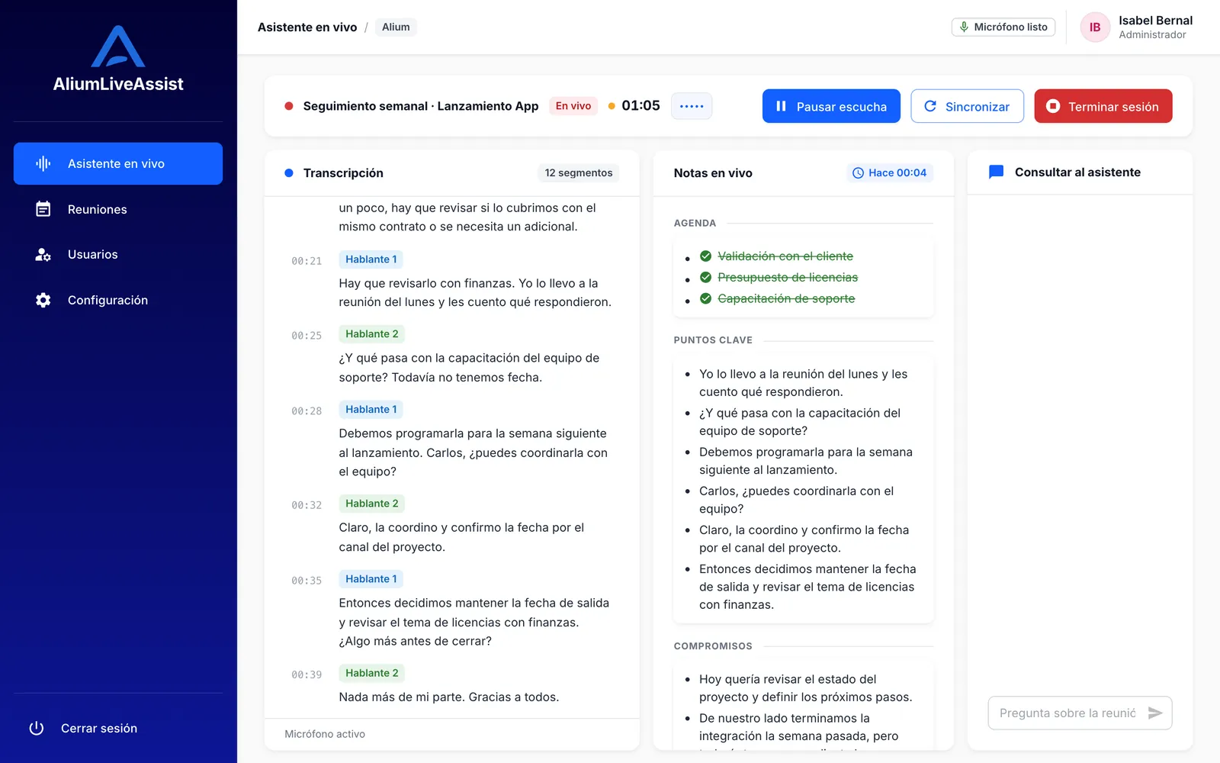Click the Hablante 2 tag at 00:39
This screenshot has width=1220, height=763.
(x=372, y=673)
